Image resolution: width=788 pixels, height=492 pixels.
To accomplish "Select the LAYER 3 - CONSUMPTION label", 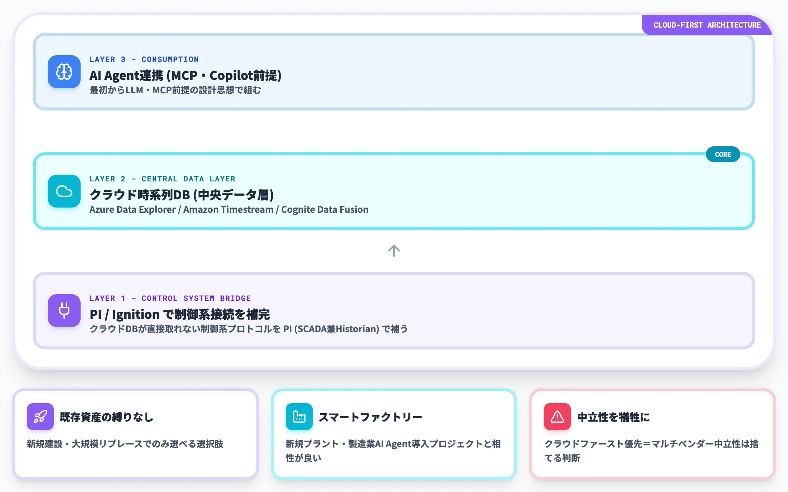I will click(144, 59).
